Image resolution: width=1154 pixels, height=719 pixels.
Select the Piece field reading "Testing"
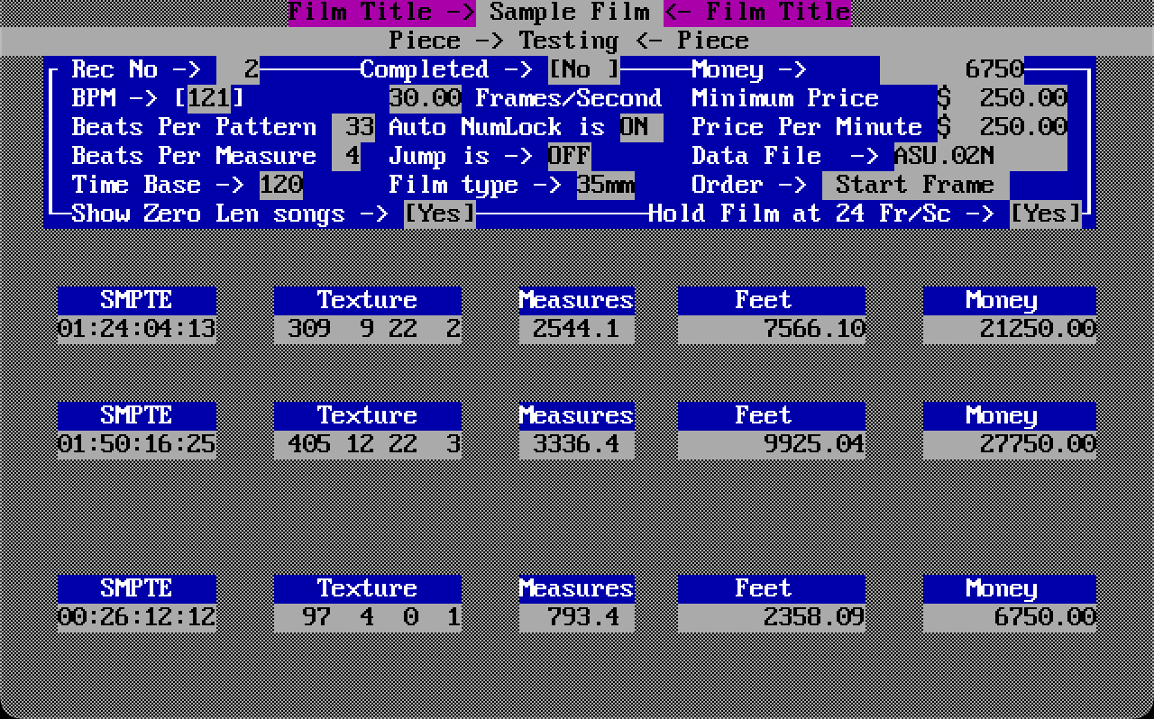(x=570, y=41)
